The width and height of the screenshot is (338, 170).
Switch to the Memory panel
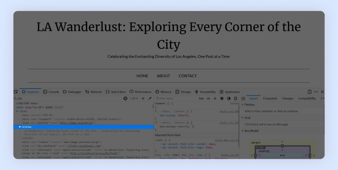pos(163,92)
